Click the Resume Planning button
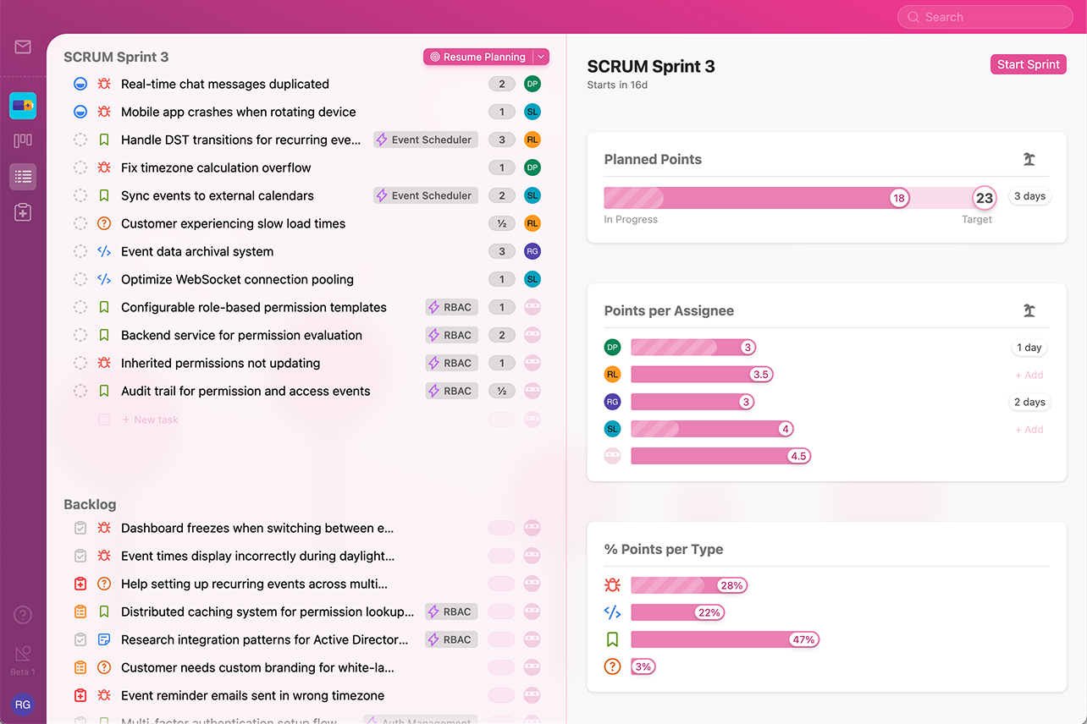The image size is (1087, 724). tap(478, 57)
